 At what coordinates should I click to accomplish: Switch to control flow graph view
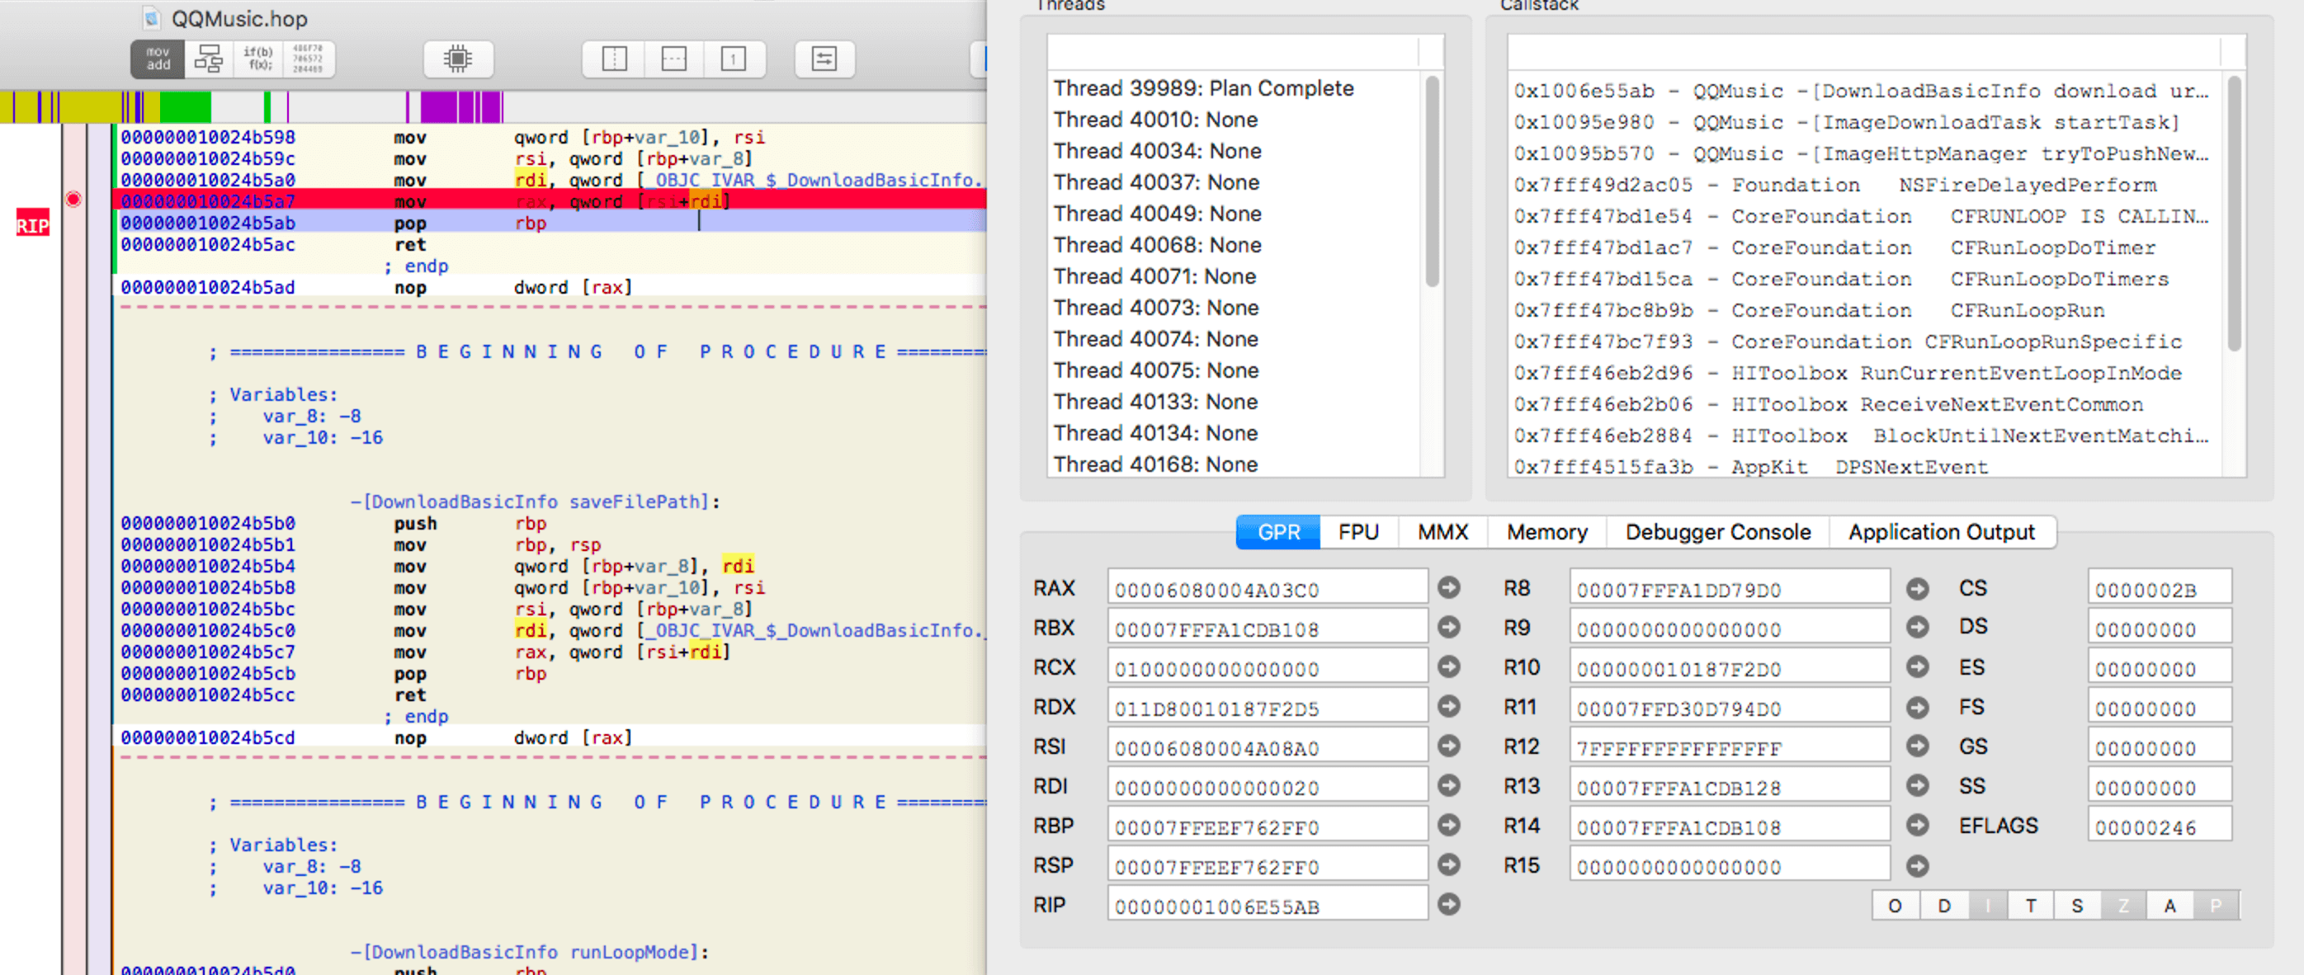(x=209, y=59)
